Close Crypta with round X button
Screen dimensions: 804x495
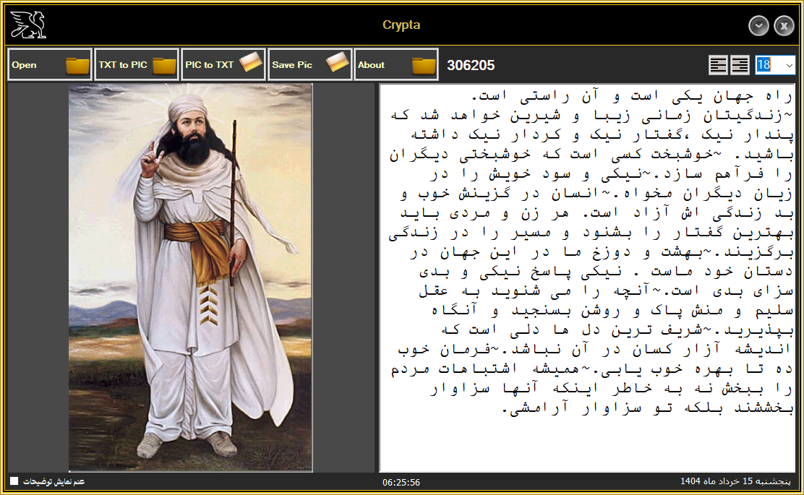784,25
